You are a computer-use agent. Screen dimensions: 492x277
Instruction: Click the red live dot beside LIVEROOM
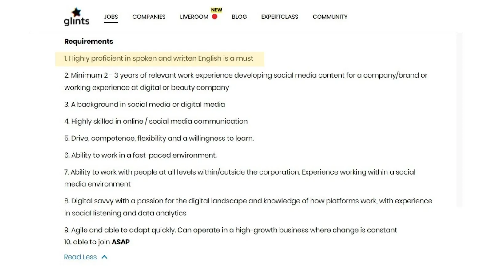pyautogui.click(x=215, y=17)
